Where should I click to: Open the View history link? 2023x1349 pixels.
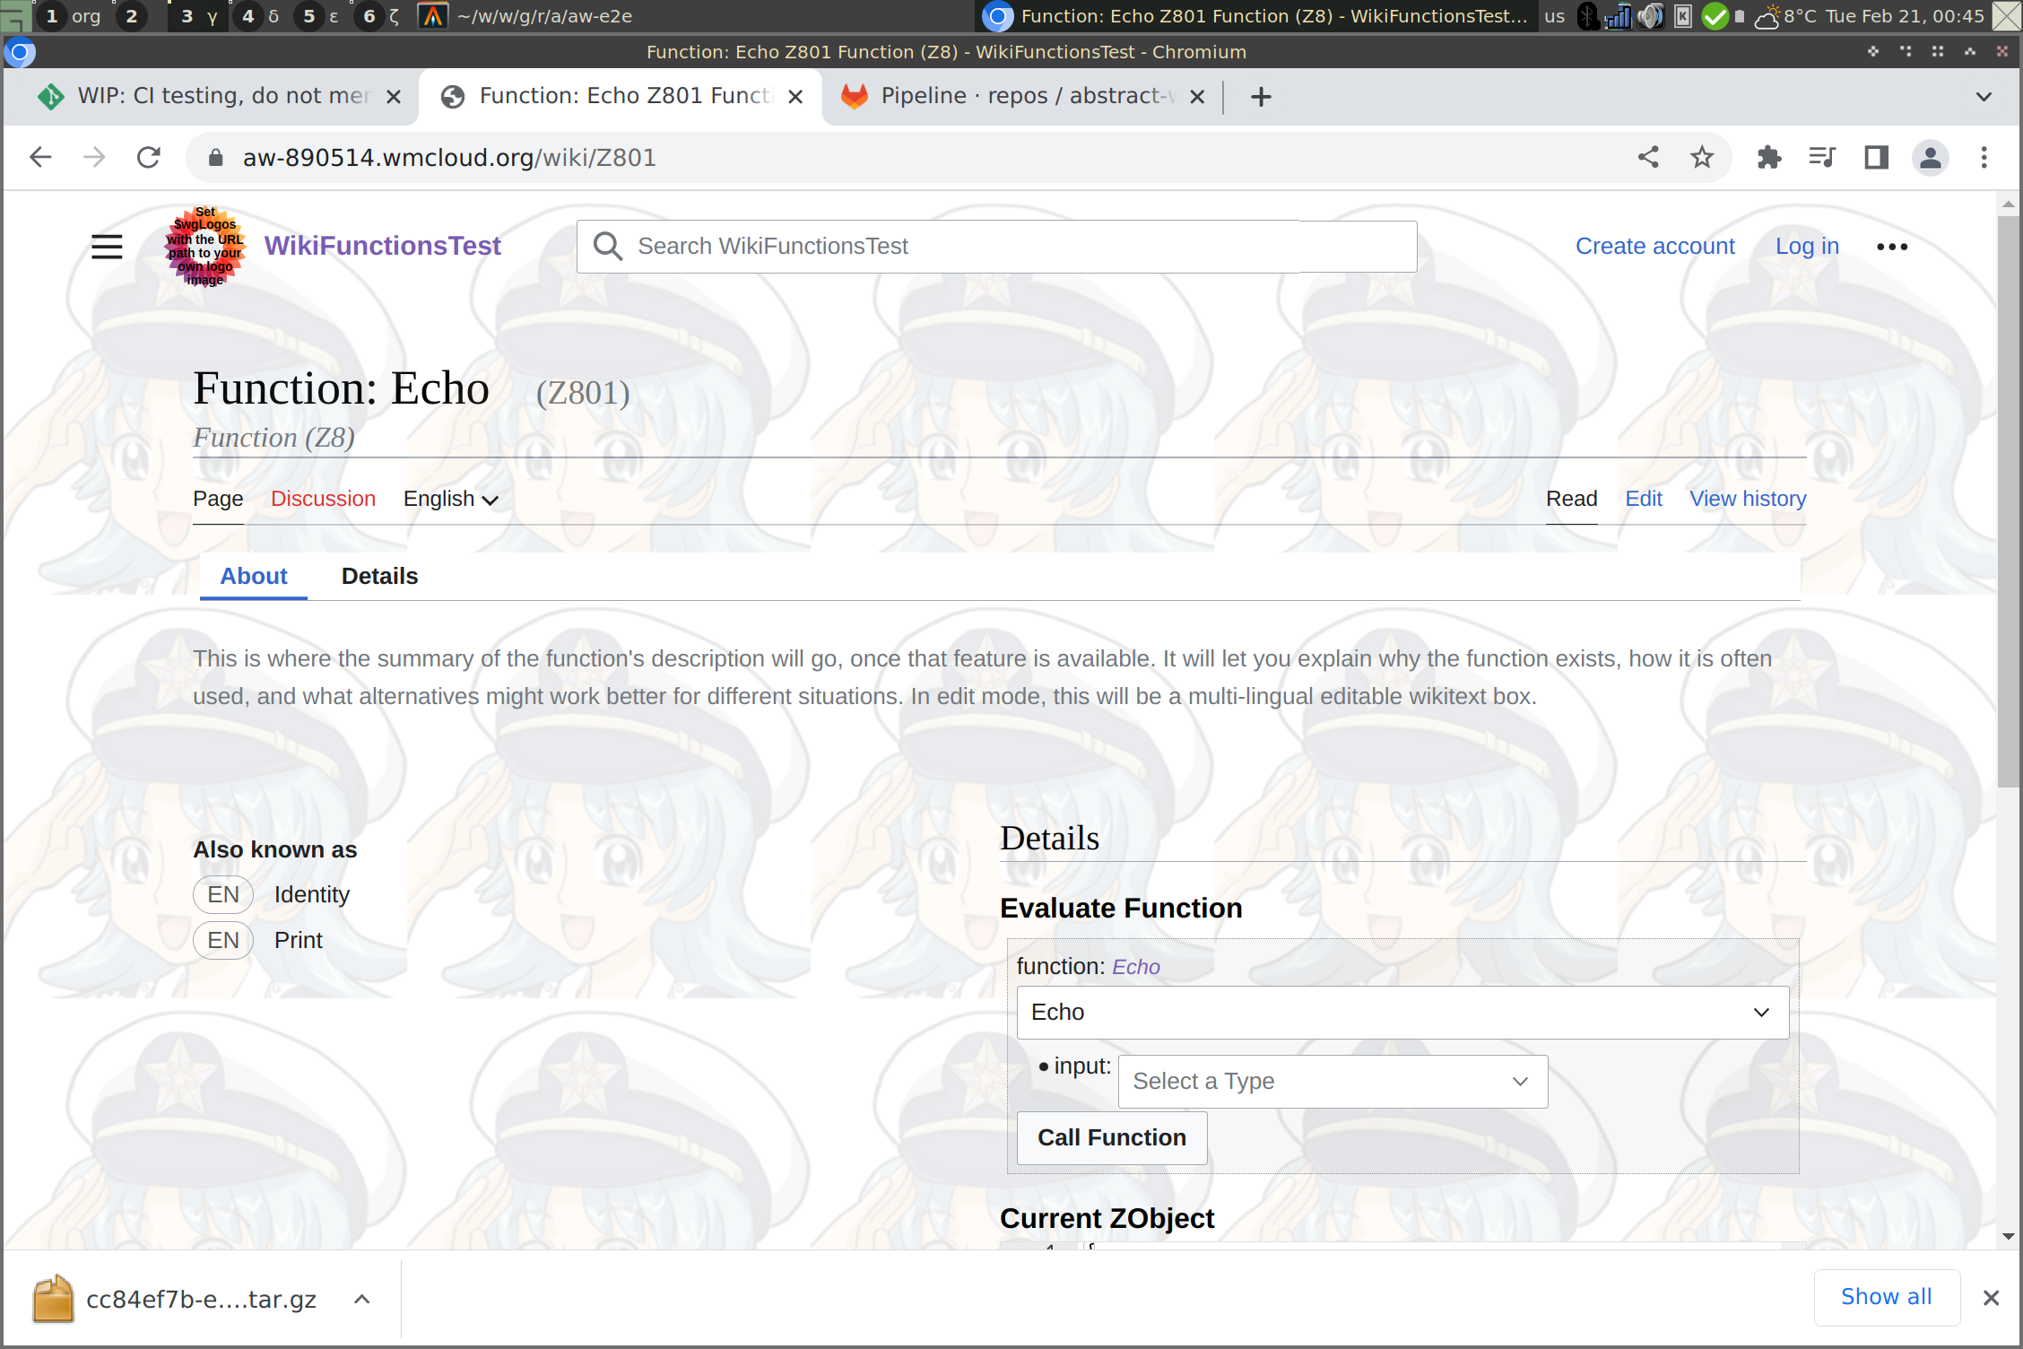[1747, 500]
